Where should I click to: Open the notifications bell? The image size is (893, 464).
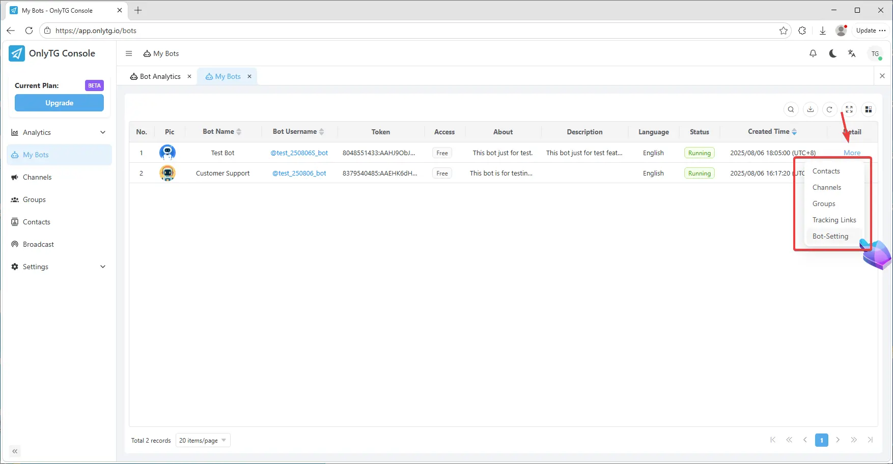tap(813, 53)
